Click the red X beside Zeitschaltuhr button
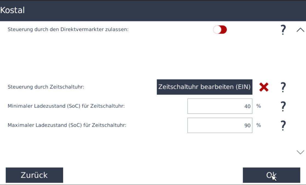 264,87
